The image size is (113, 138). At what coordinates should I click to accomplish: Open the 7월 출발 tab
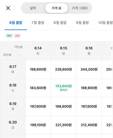tap(38, 23)
